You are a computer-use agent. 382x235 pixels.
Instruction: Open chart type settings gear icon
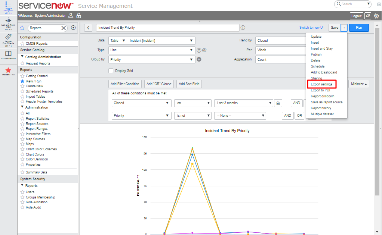(x=204, y=50)
